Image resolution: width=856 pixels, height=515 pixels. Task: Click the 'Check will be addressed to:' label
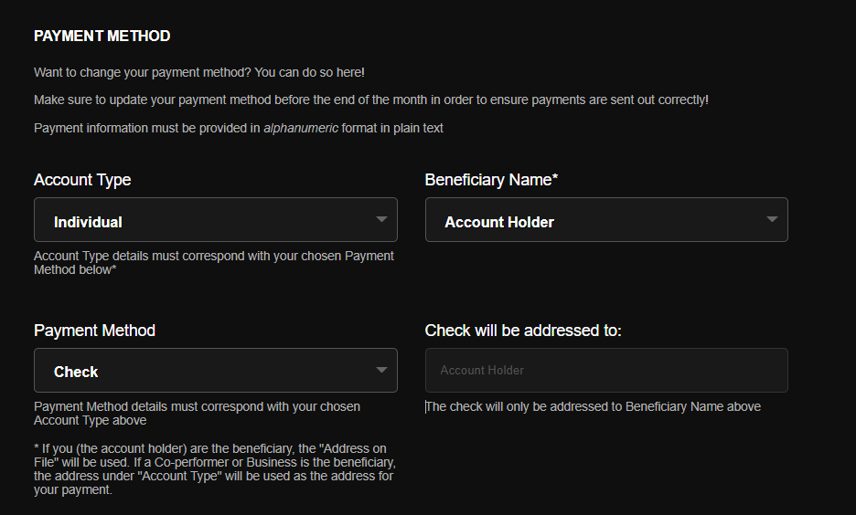click(x=523, y=331)
